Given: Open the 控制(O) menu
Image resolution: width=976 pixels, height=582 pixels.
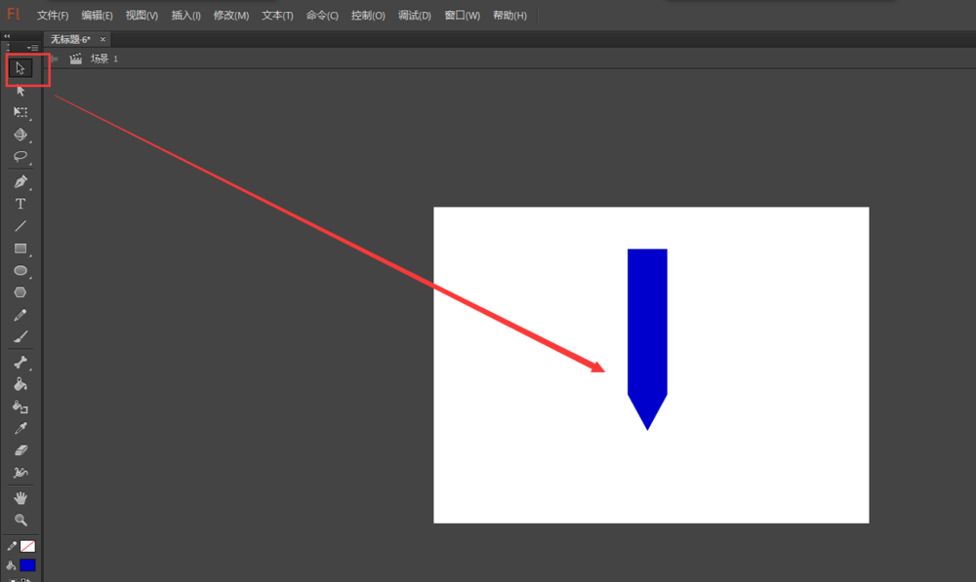Looking at the screenshot, I should point(367,16).
